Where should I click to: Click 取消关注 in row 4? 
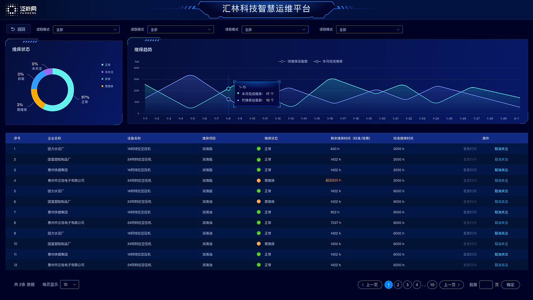[501, 180]
